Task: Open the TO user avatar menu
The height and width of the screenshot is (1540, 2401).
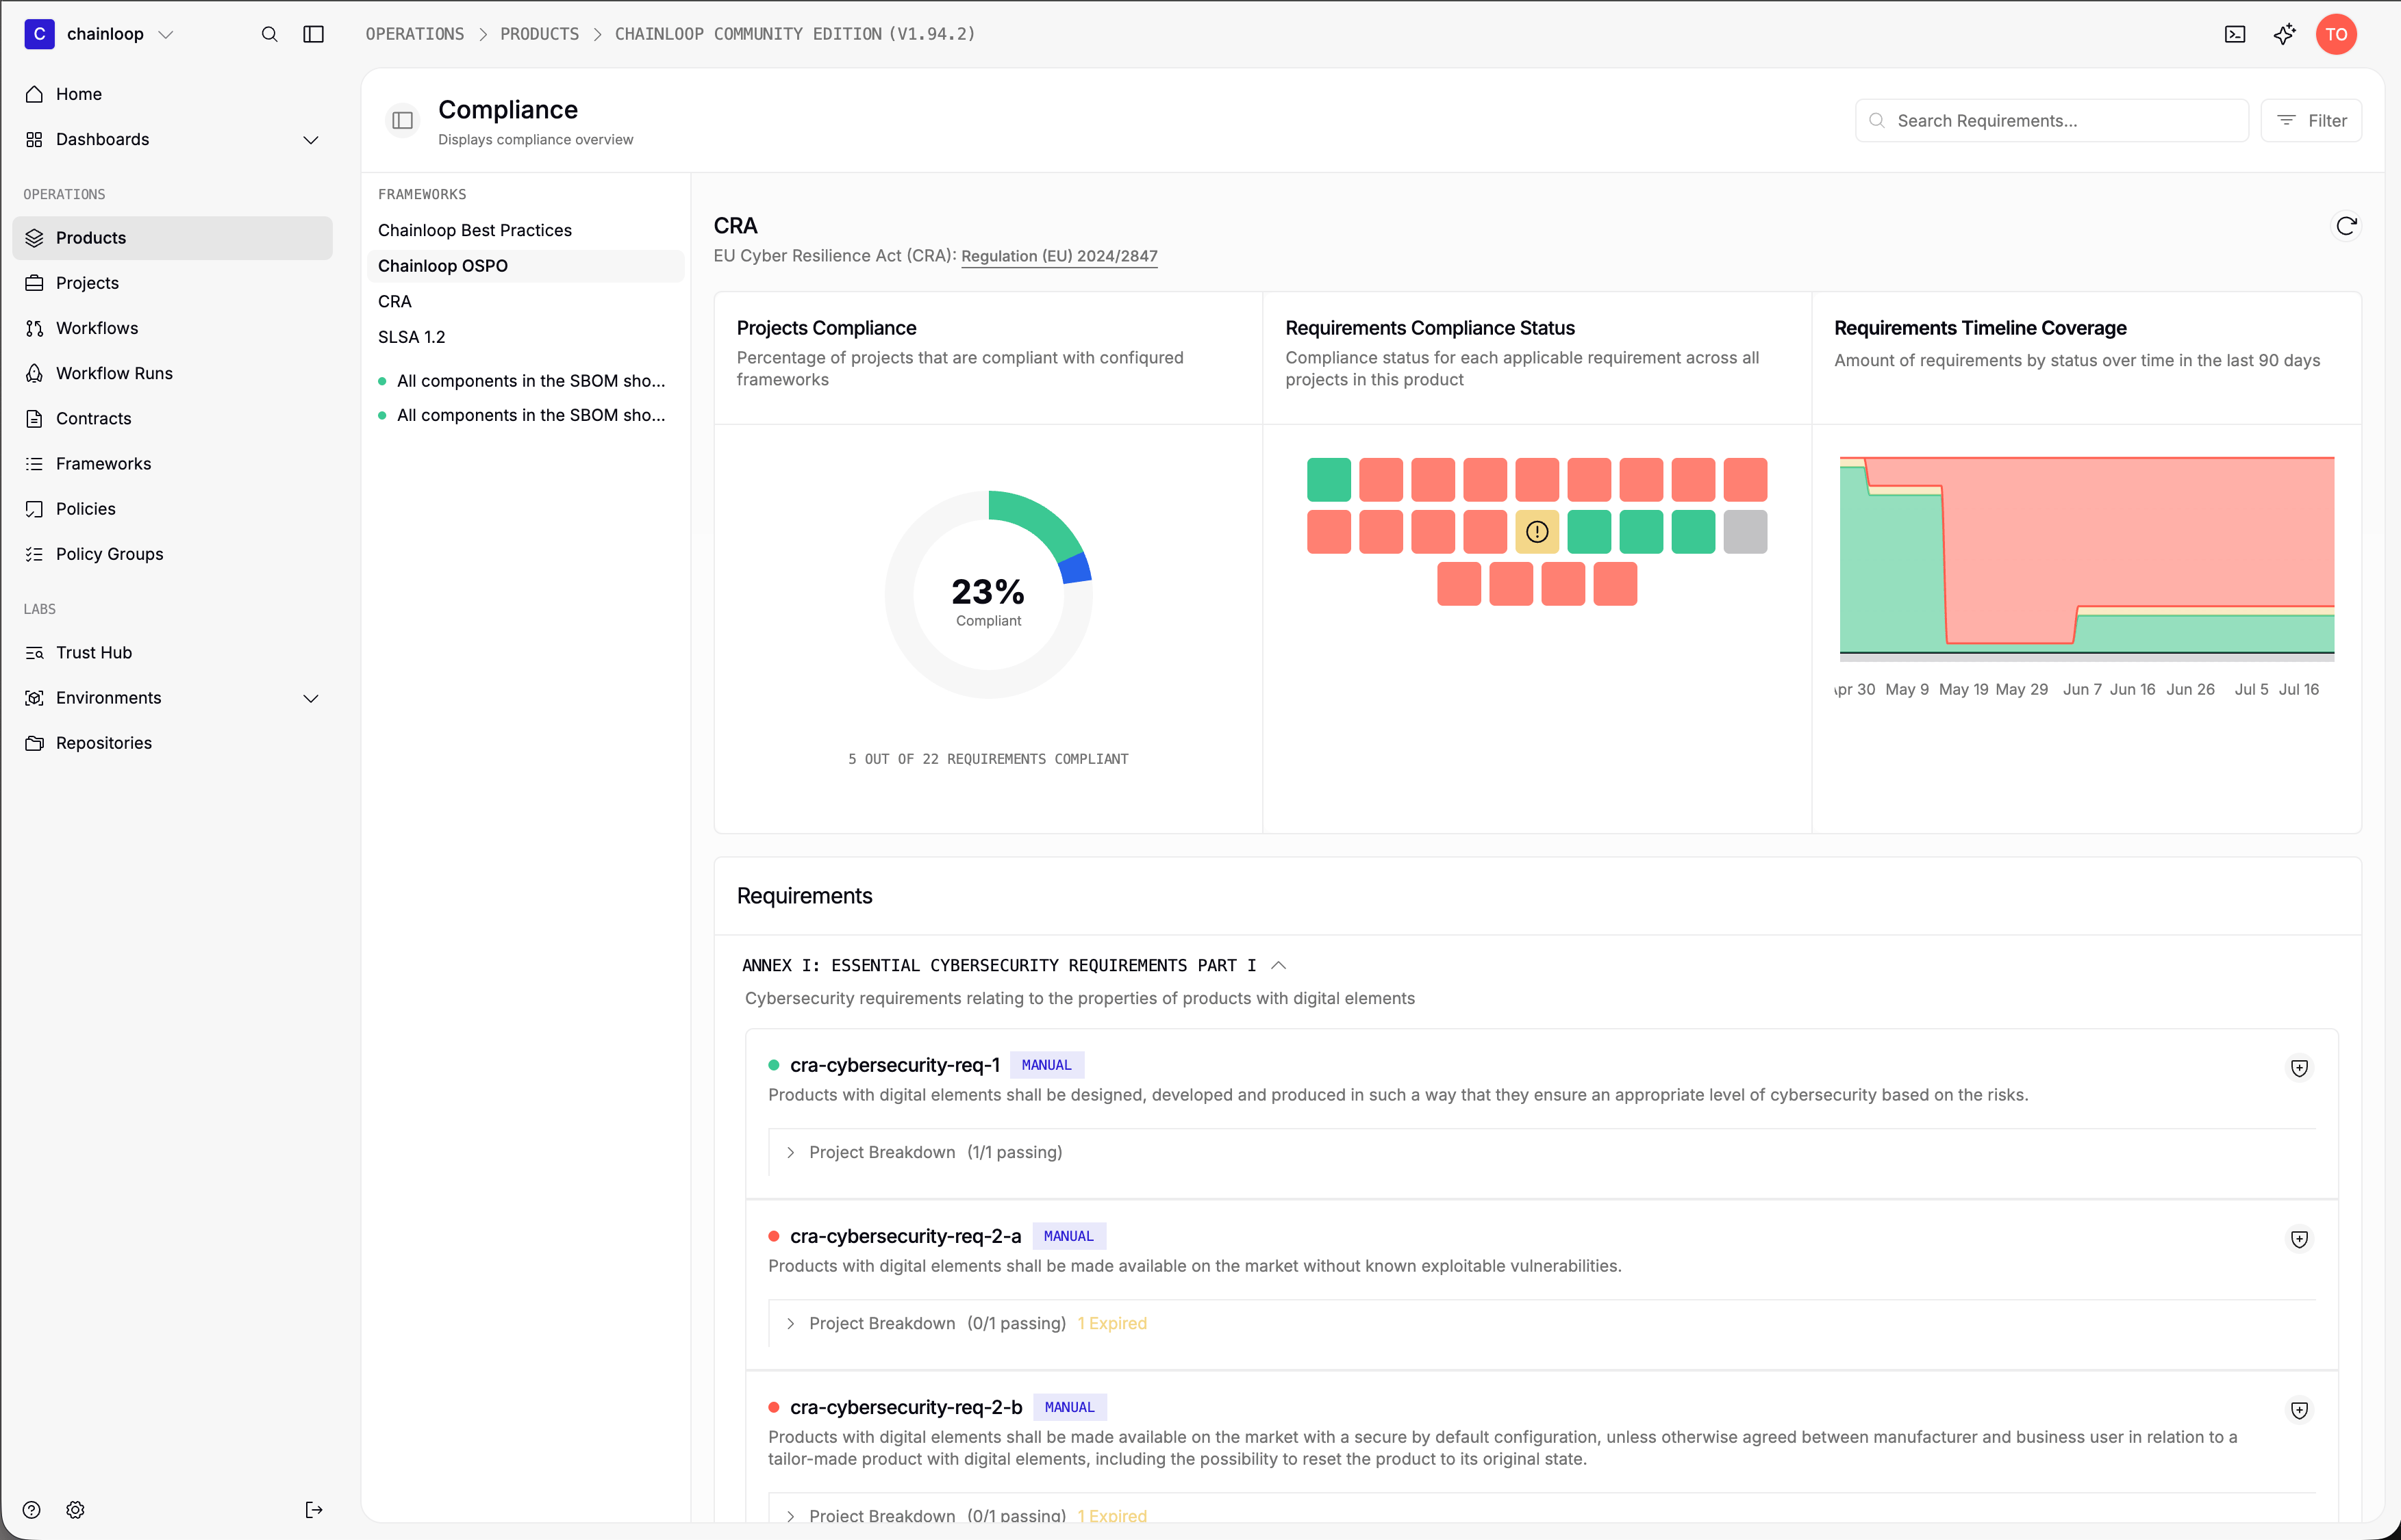Action: coord(2336,34)
